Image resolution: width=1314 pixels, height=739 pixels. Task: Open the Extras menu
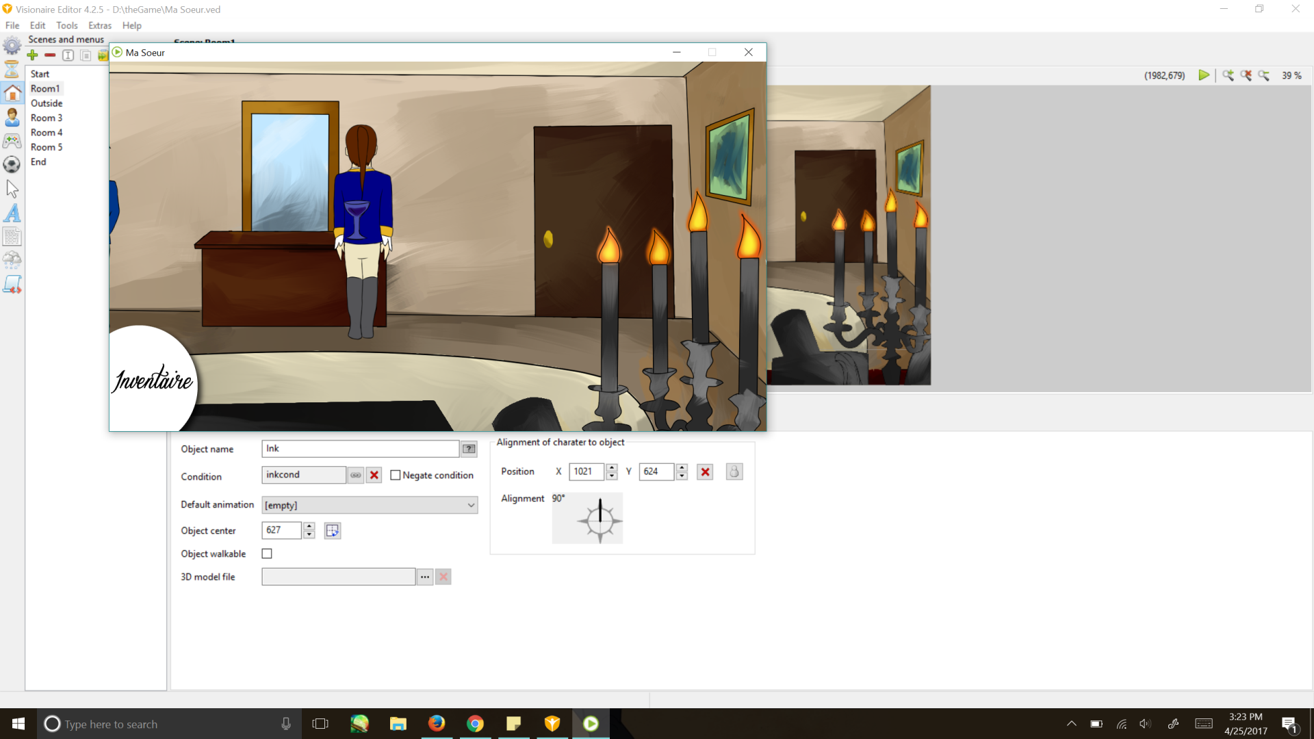100,25
